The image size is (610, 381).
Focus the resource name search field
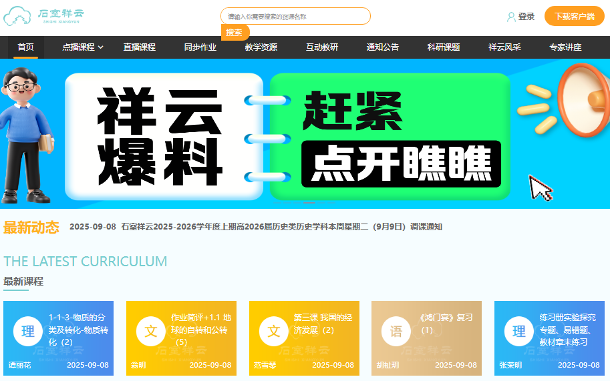(x=295, y=16)
